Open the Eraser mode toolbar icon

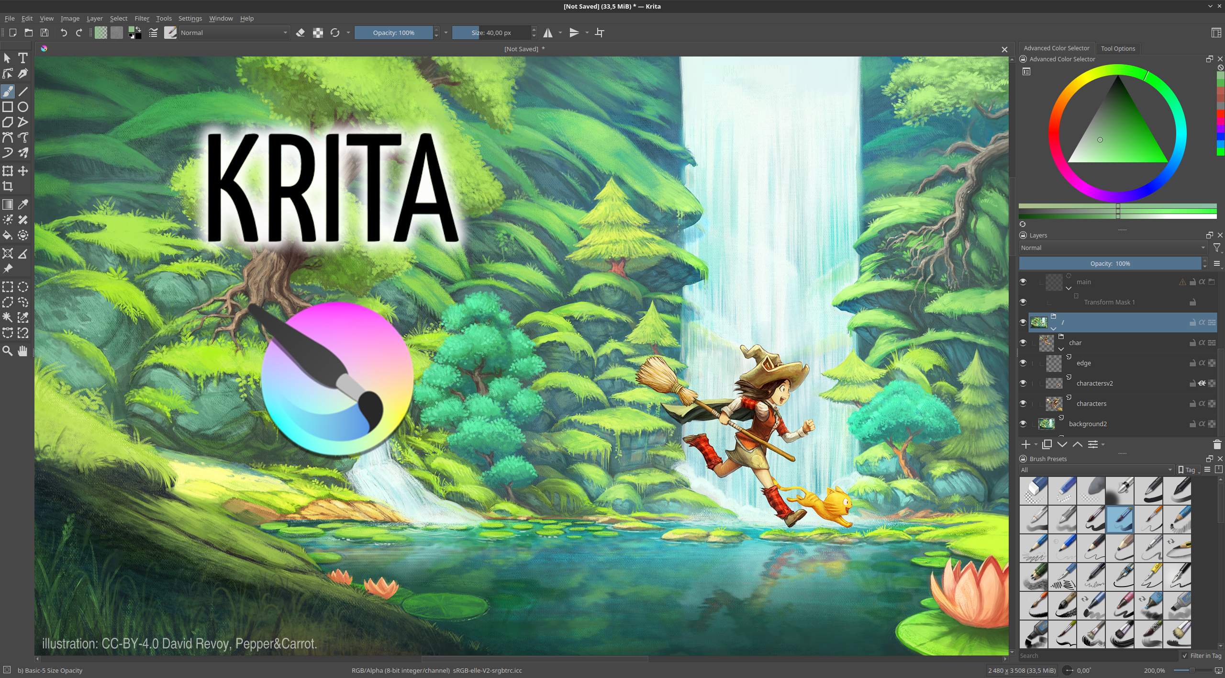301,33
